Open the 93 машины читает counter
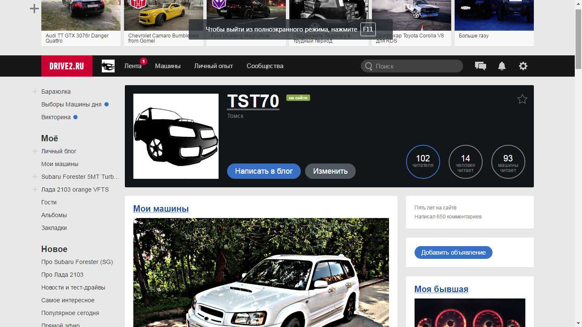 [x=508, y=162]
